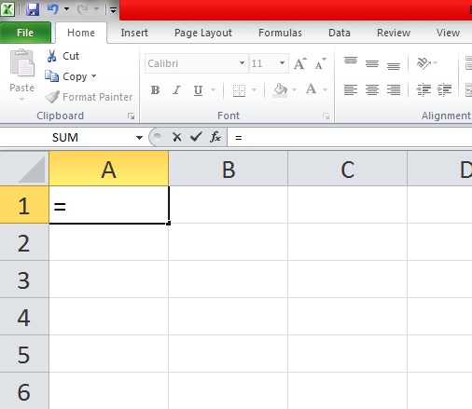Screen dimensions: 472x409
Task: Switch to the Formulas tab
Action: tap(280, 33)
